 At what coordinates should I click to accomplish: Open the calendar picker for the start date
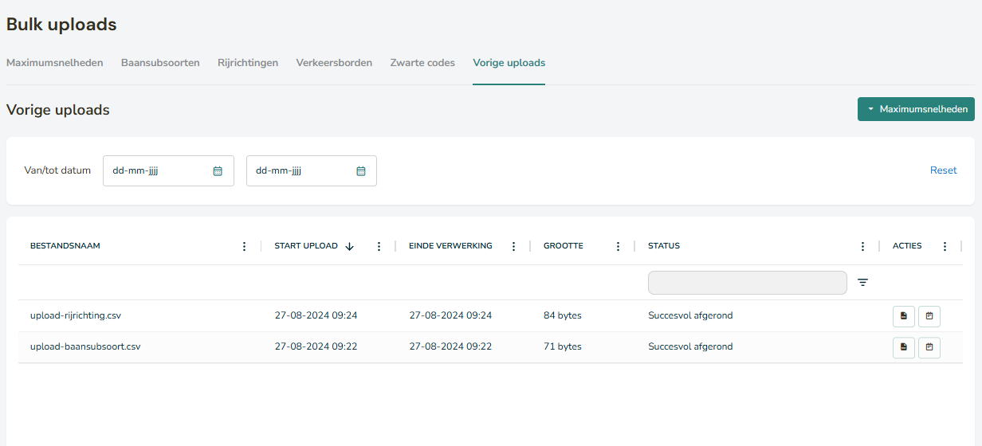[218, 170]
